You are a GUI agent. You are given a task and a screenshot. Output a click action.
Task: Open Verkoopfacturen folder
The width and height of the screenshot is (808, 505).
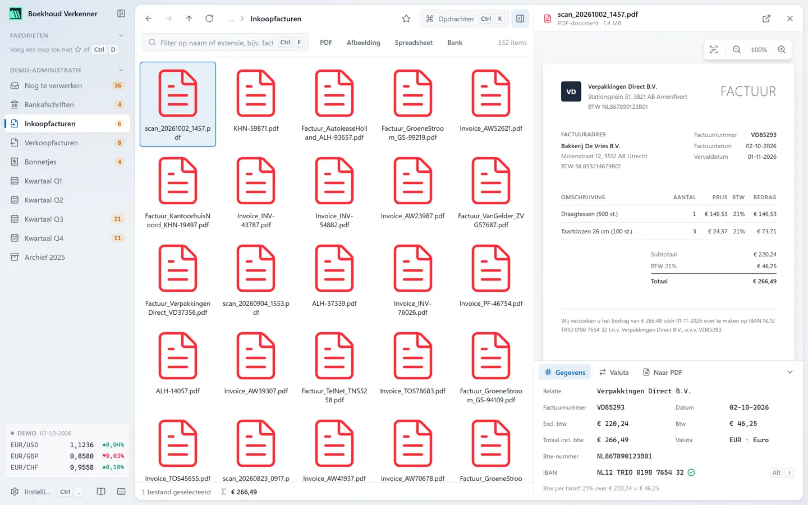tap(67, 143)
